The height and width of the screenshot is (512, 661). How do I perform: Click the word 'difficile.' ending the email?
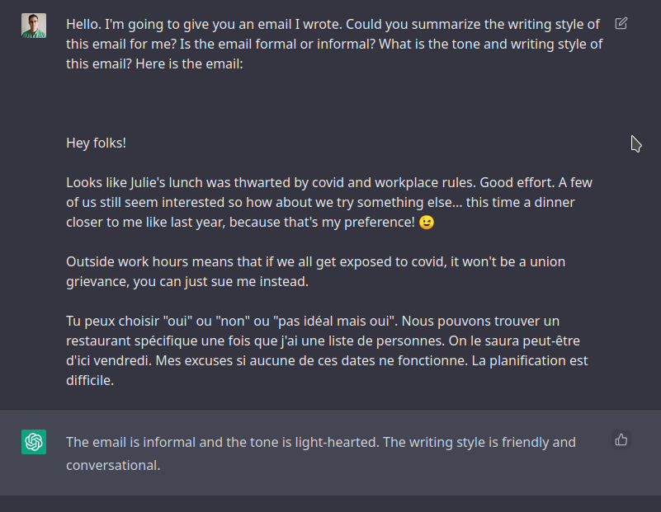click(90, 381)
